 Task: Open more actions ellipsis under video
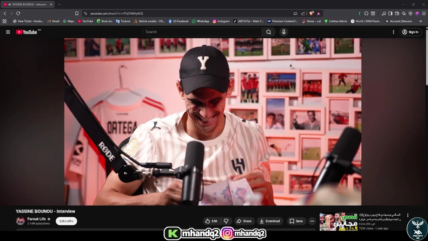point(312,221)
